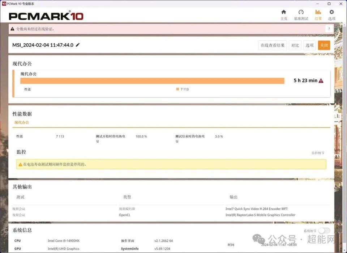Click the warning icon in the unverified score banner
Screen dimensions: 347x253
tap(12, 29)
